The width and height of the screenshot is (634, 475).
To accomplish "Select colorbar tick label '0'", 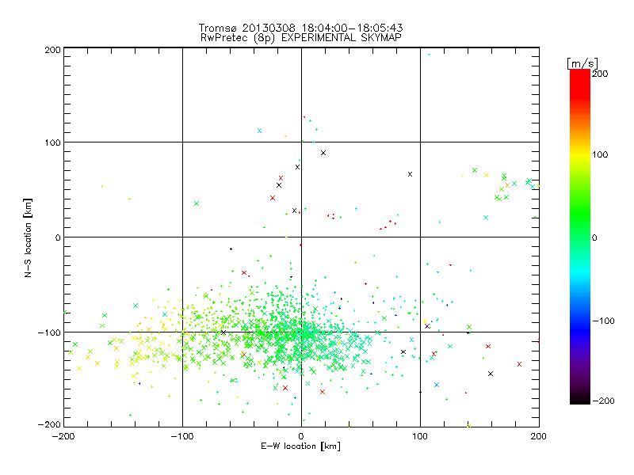I will (594, 237).
